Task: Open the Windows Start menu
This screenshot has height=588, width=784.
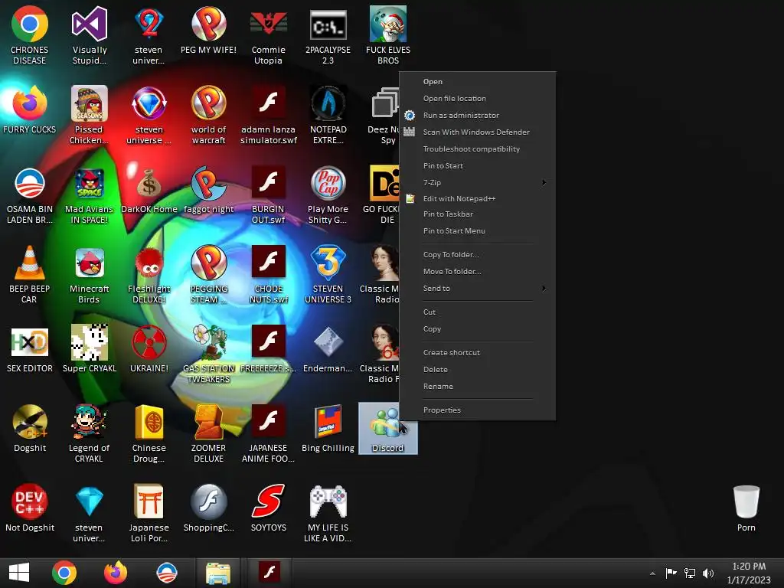Action: (19, 573)
